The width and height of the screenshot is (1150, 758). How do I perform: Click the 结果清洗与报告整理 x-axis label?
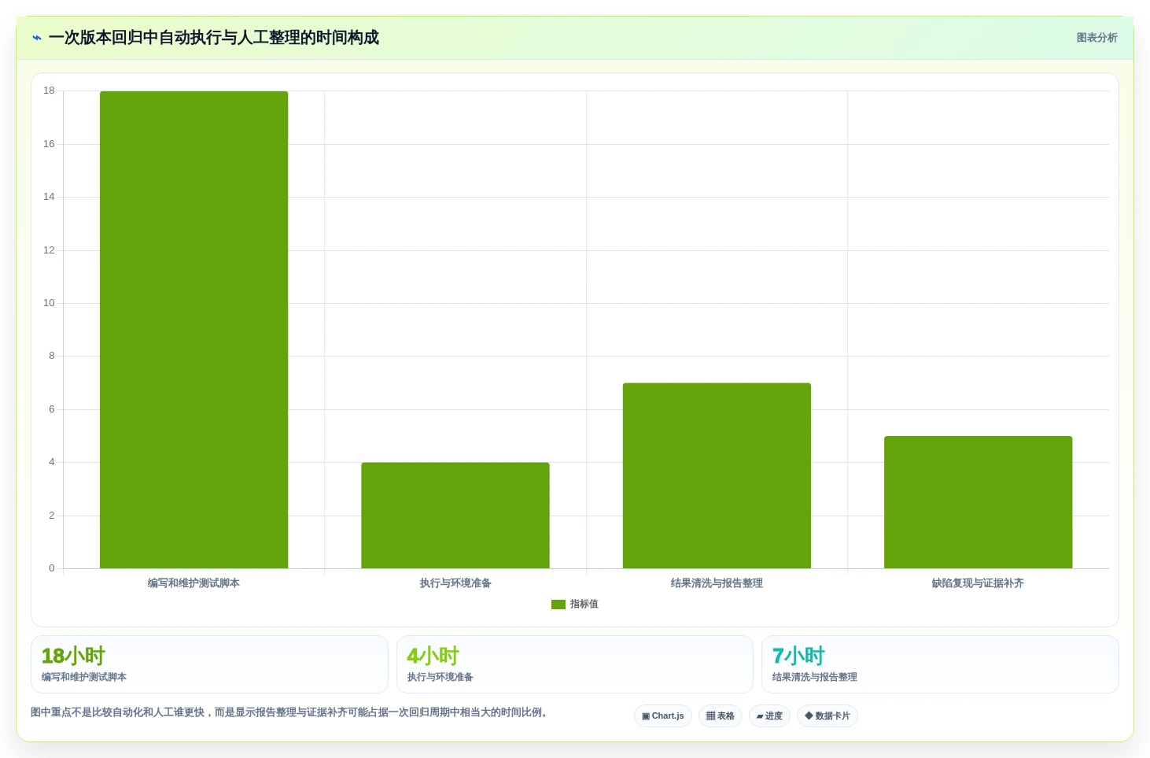click(717, 583)
